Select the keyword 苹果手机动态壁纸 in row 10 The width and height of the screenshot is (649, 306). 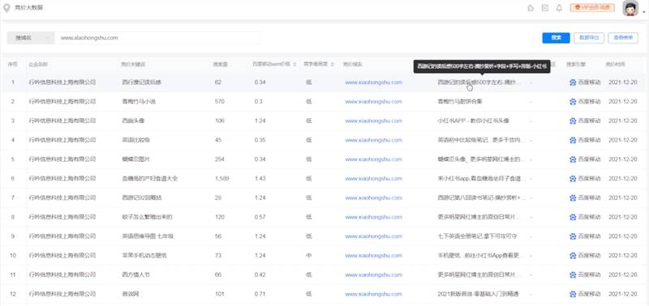point(144,256)
